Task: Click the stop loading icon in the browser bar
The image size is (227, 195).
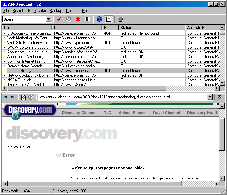Action: point(31,97)
